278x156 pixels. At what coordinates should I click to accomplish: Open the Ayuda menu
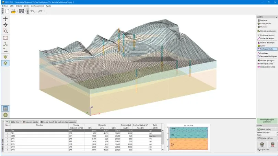point(48,6)
